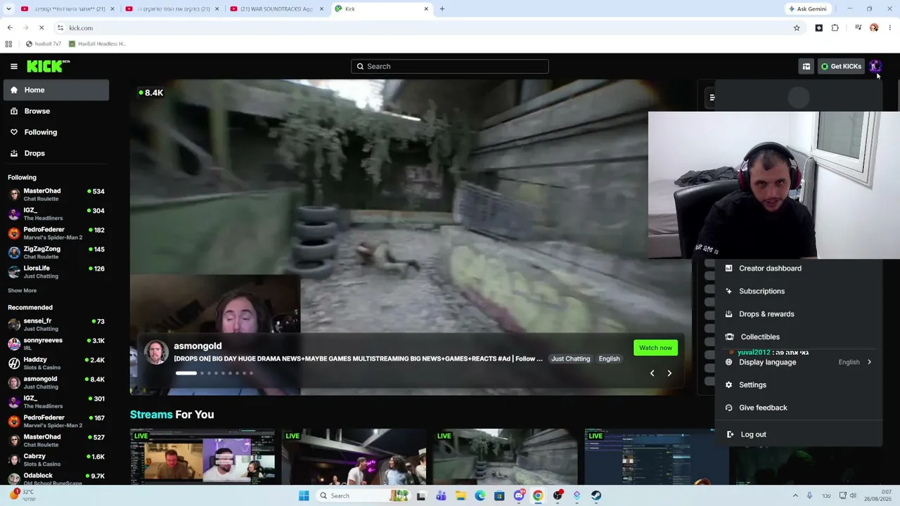Go back with the browser back arrow
900x506 pixels.
pos(10,28)
